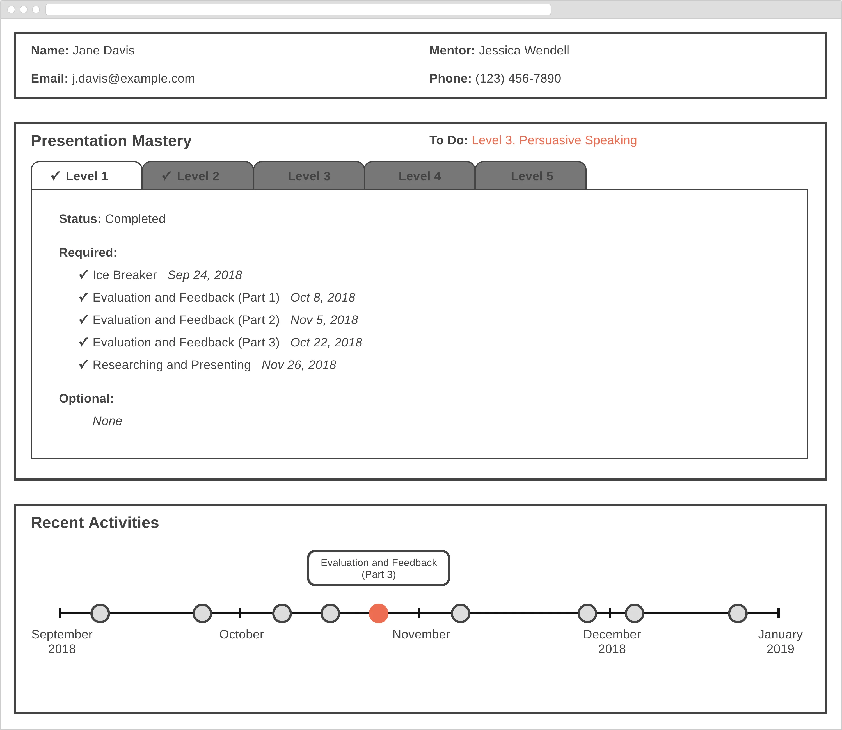Click checkmark beside Evaluation and Feedback Part 3

[x=83, y=342]
